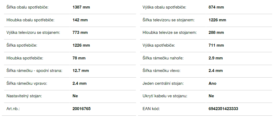Select the EAN kód value 6942351423333
The height and width of the screenshot is (121, 277).
point(223,109)
